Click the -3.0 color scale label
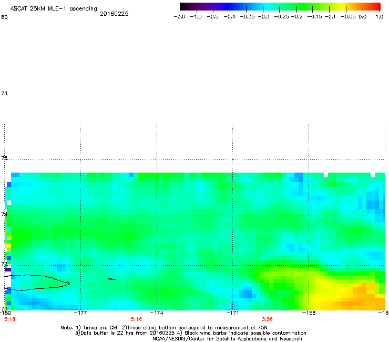 (179, 17)
